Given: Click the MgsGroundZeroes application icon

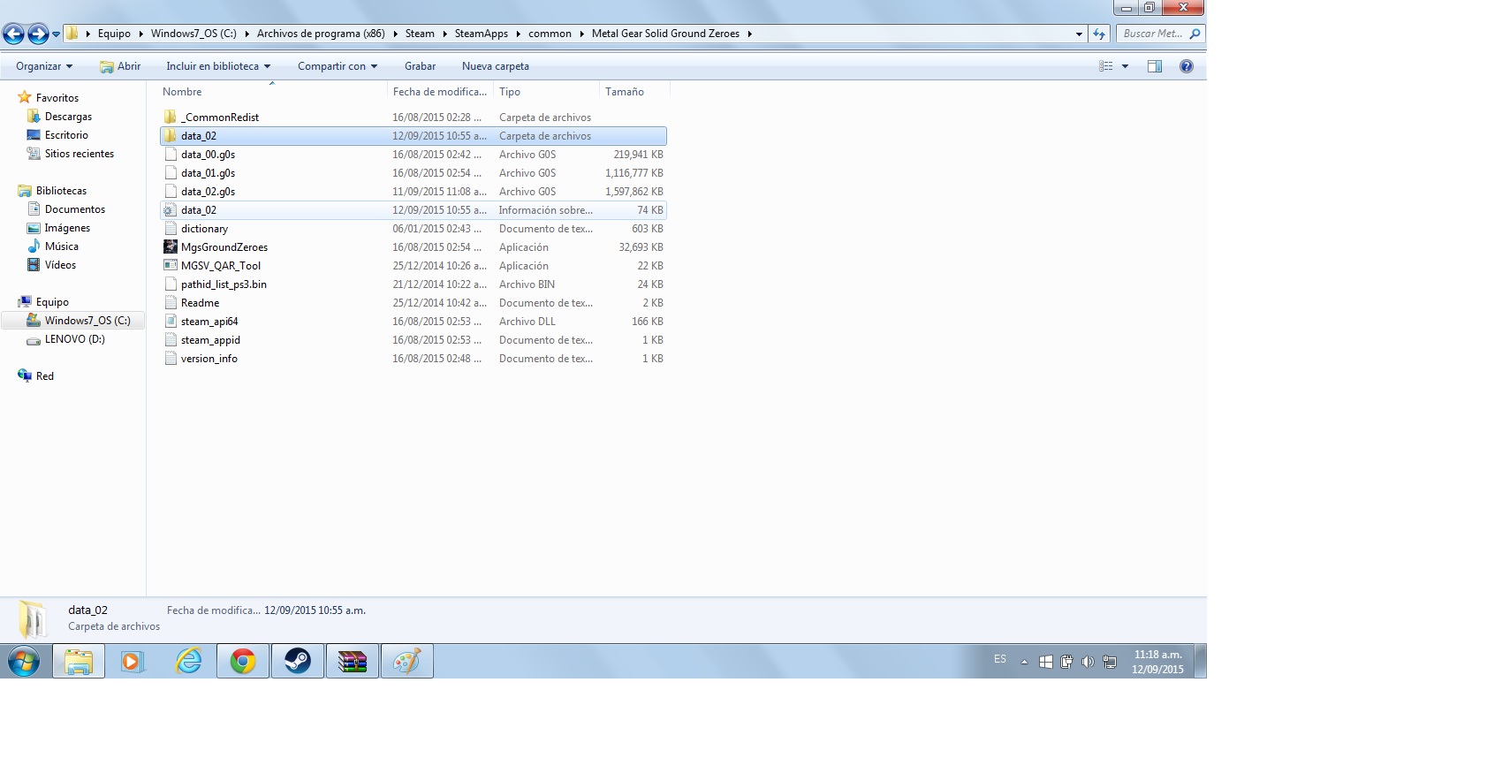Looking at the screenshot, I should (x=171, y=247).
